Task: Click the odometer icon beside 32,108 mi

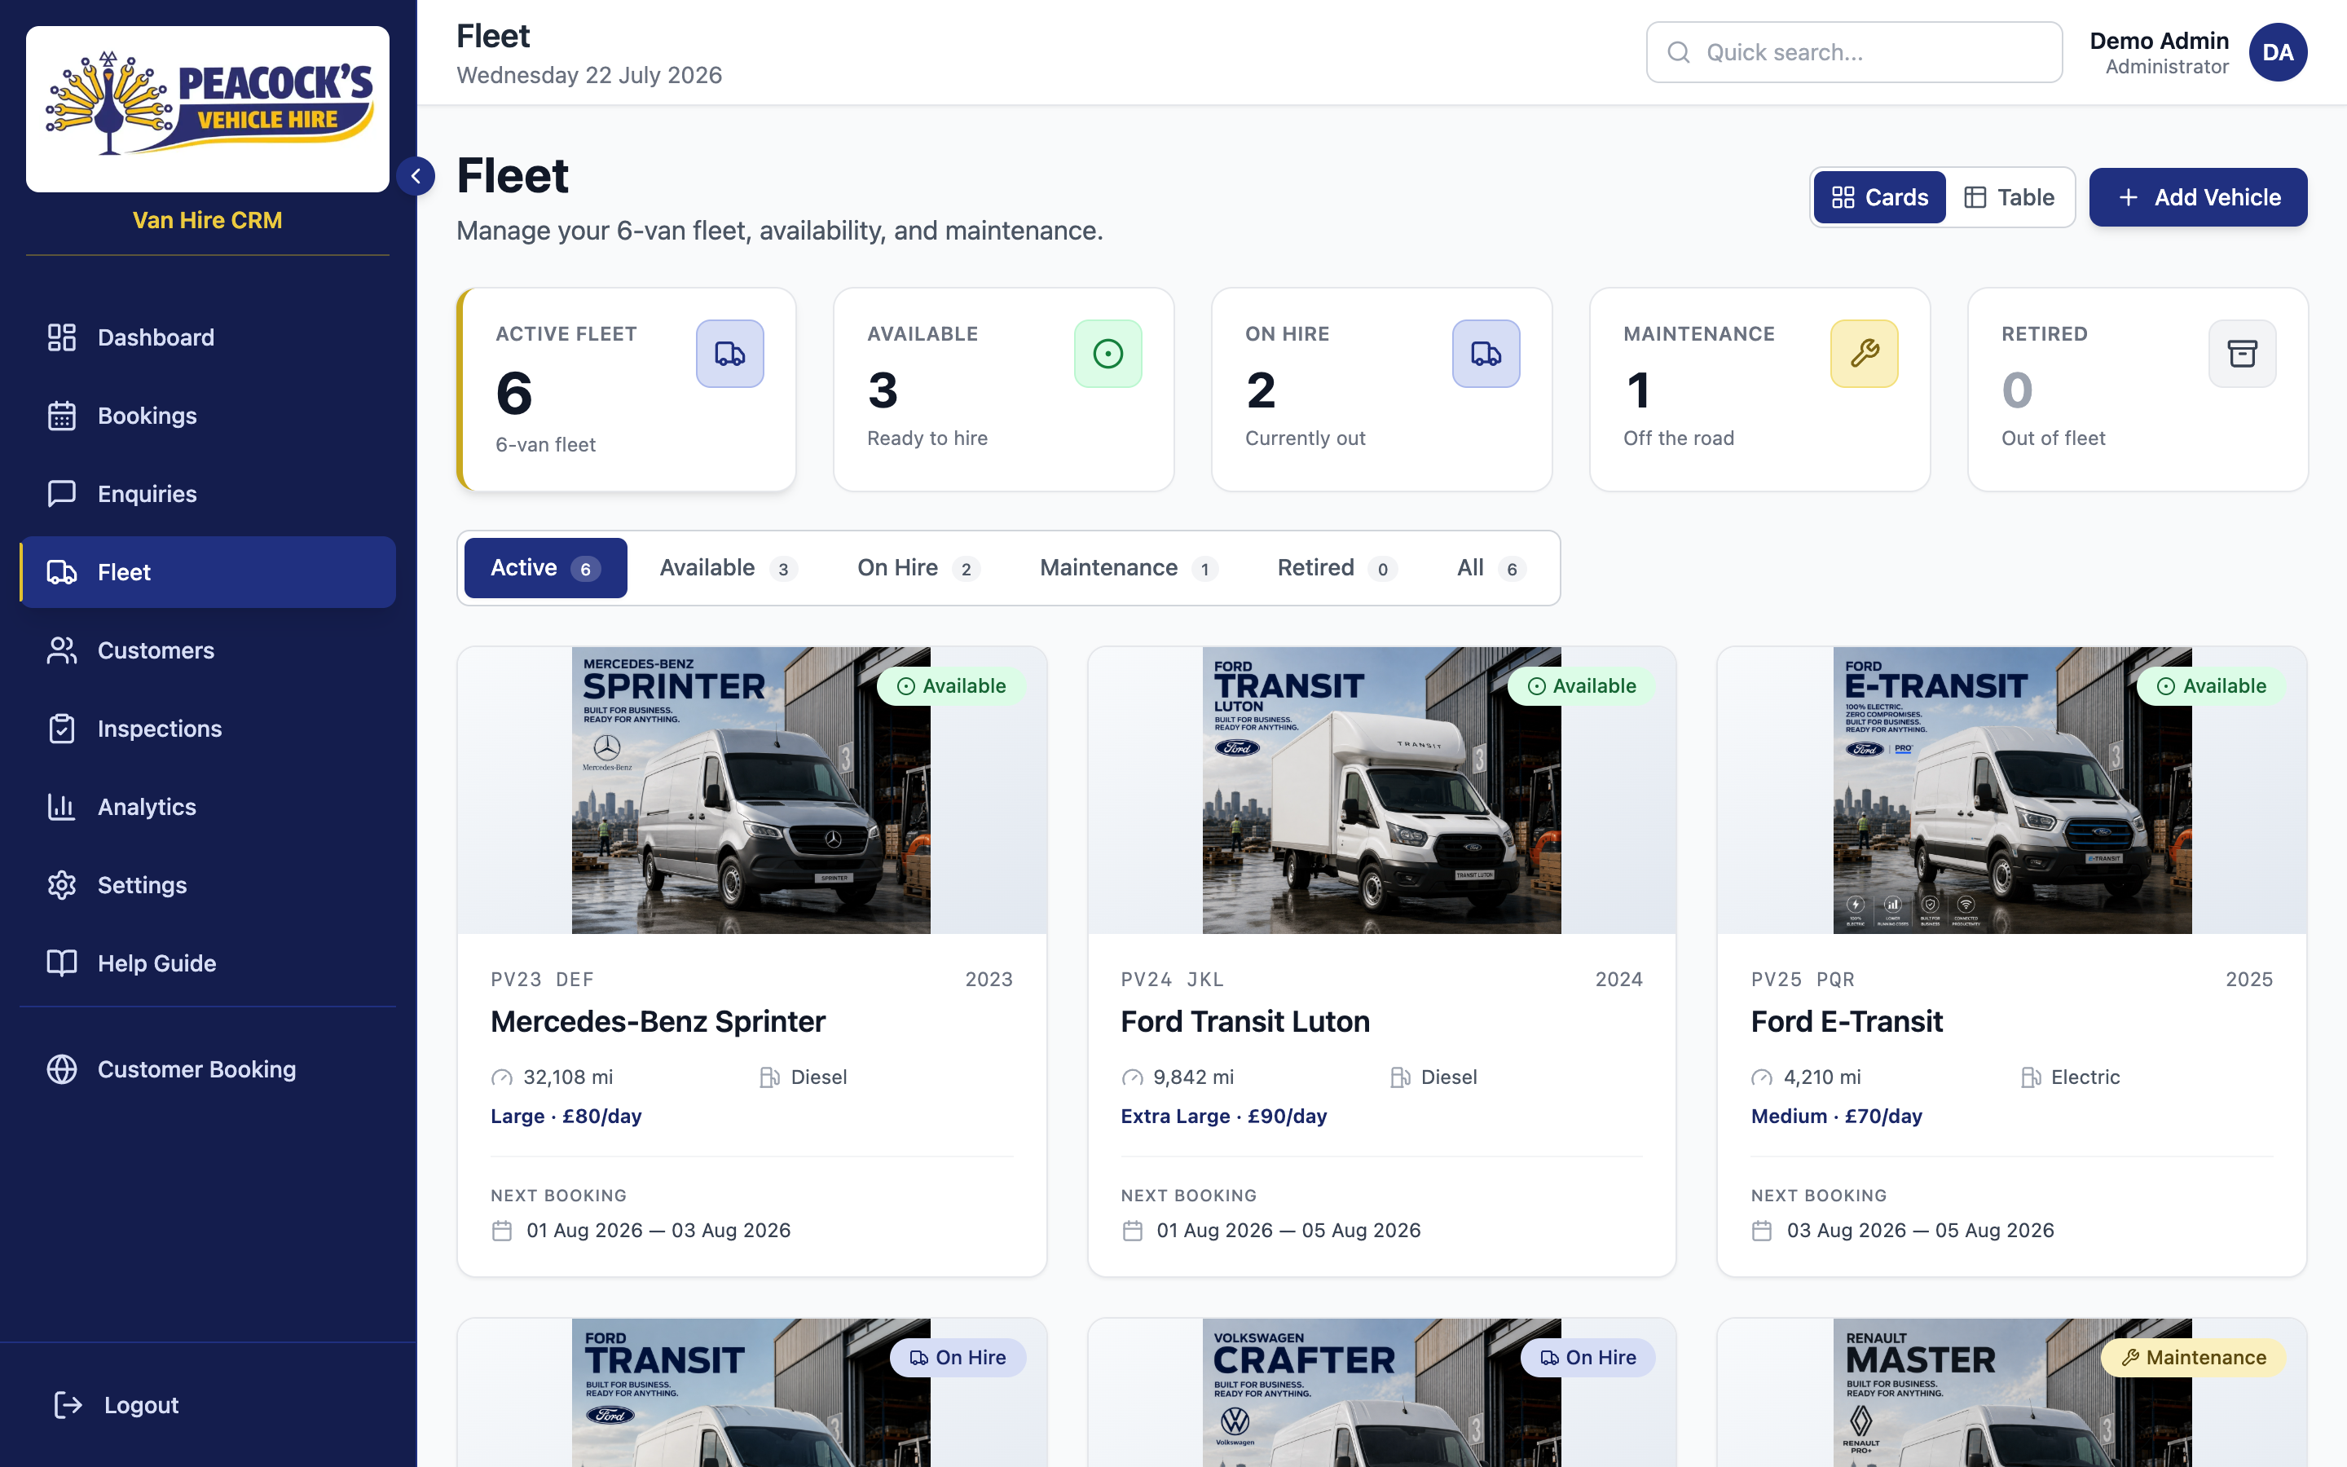Action: click(x=501, y=1078)
